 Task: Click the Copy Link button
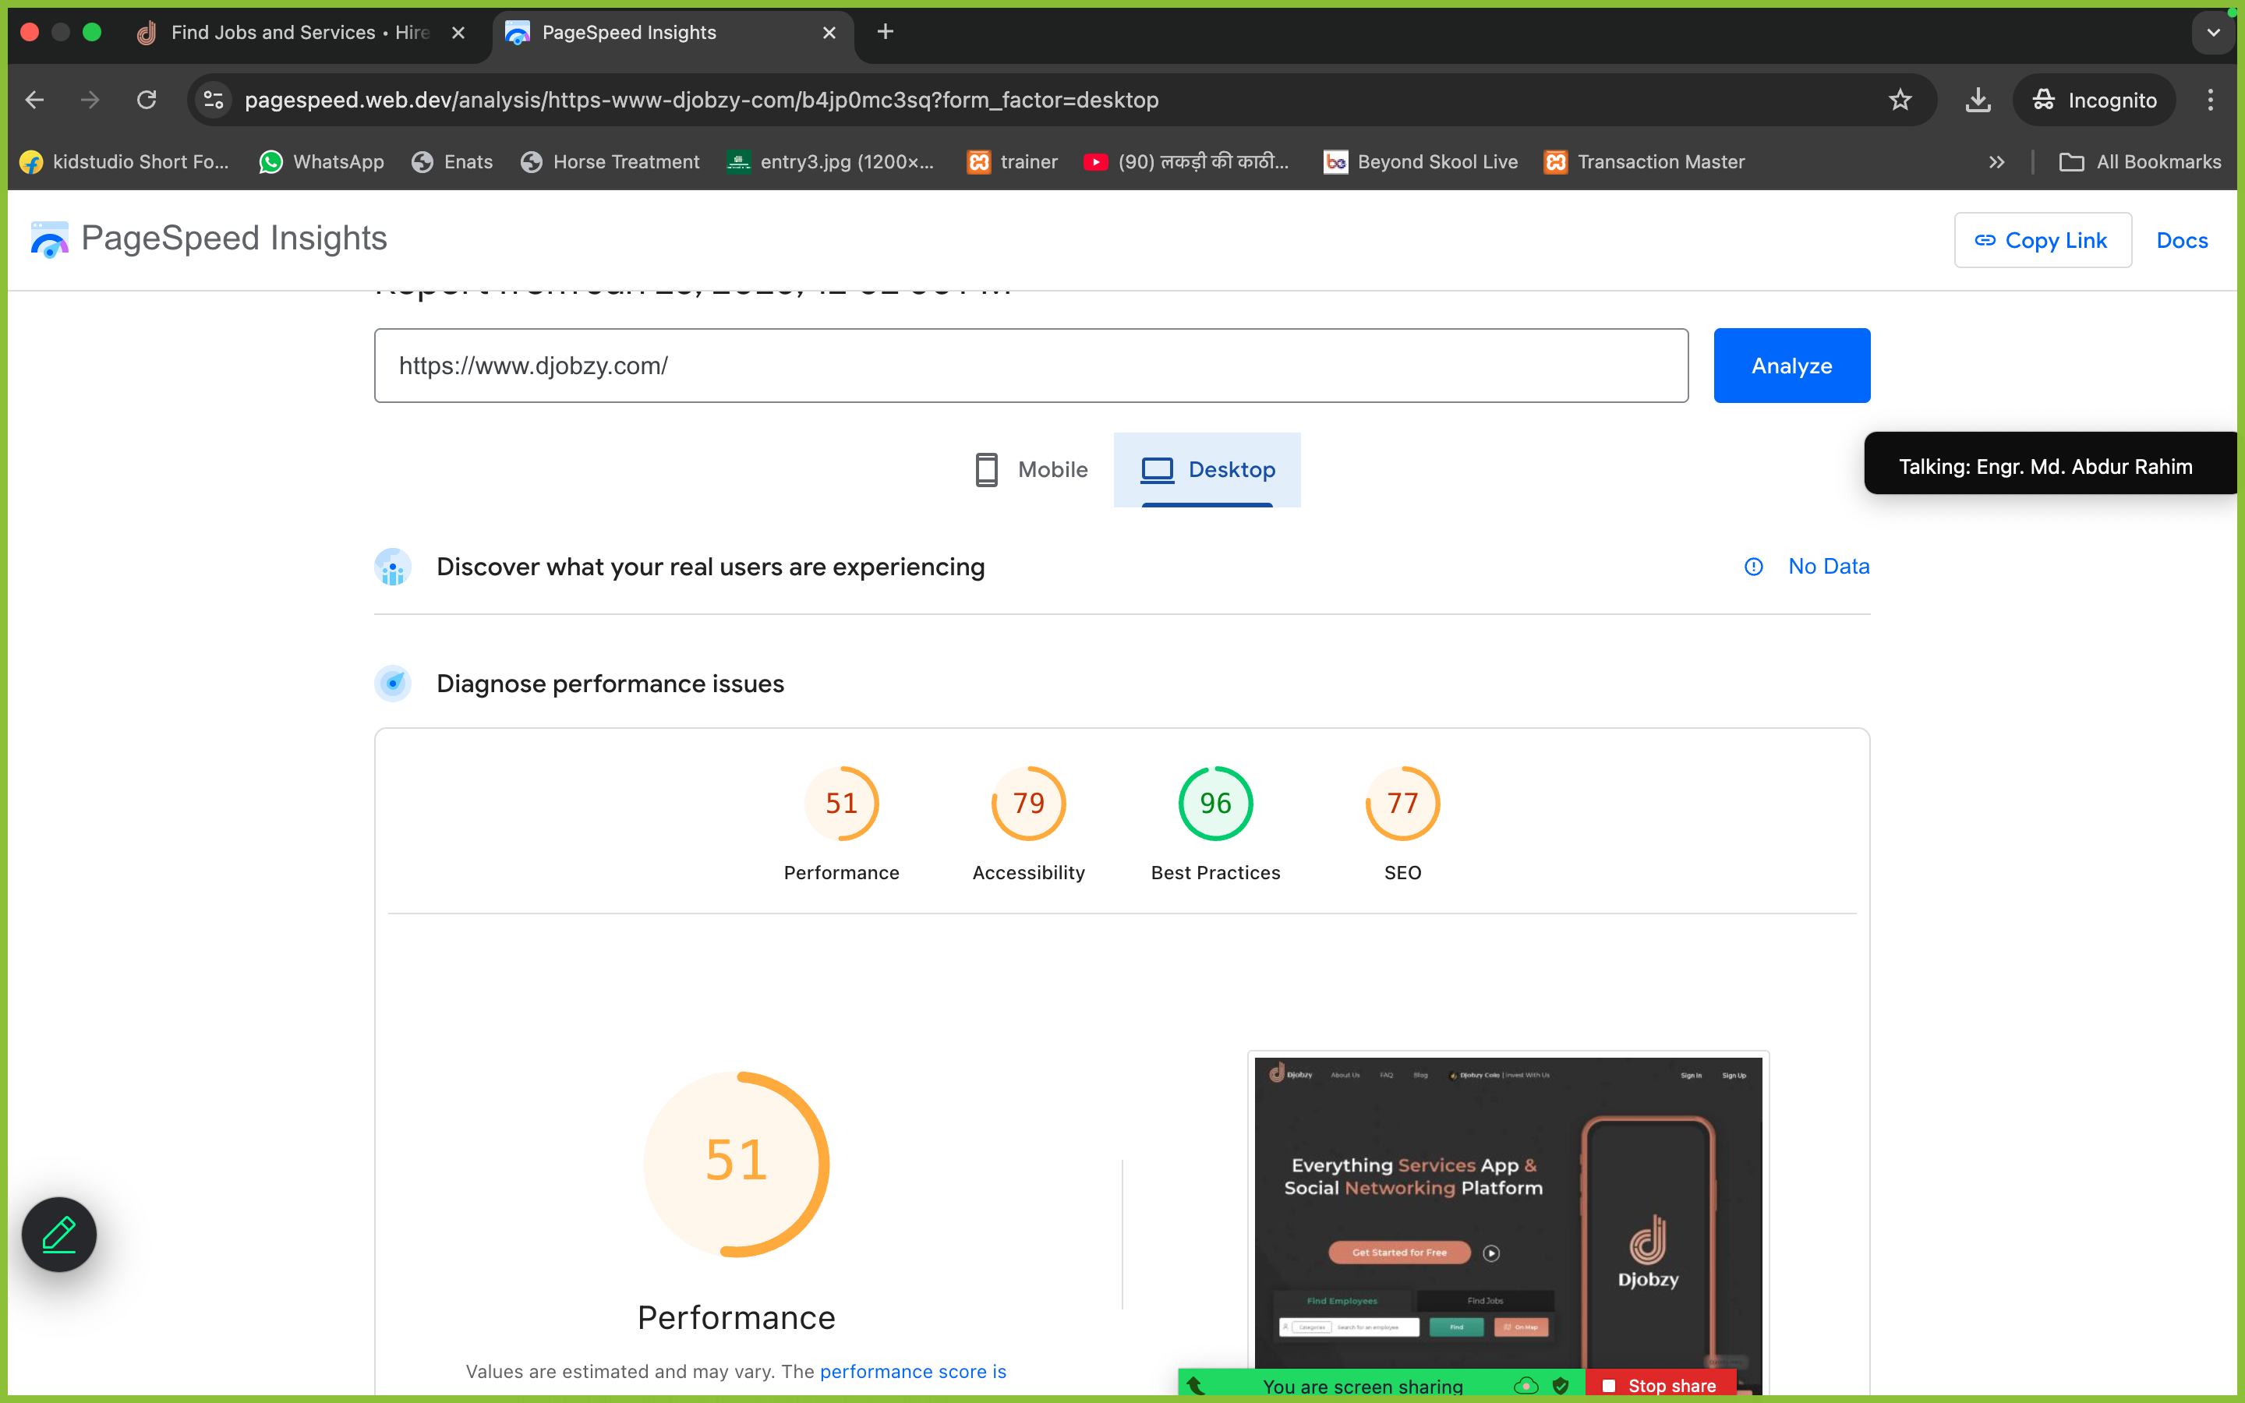coord(2042,240)
